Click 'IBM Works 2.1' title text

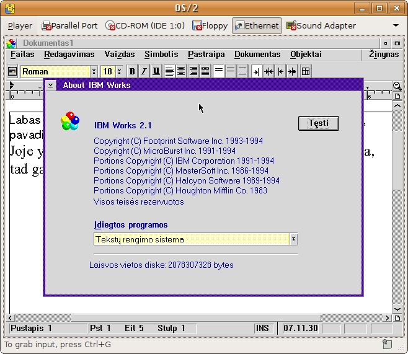[123, 125]
